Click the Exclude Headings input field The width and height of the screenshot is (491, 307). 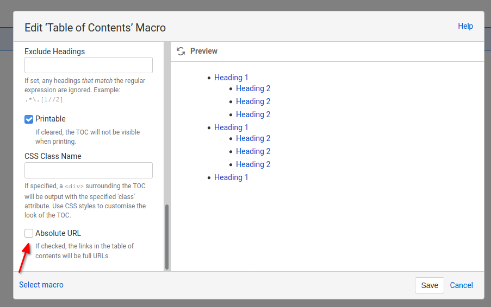pyautogui.click(x=89, y=65)
